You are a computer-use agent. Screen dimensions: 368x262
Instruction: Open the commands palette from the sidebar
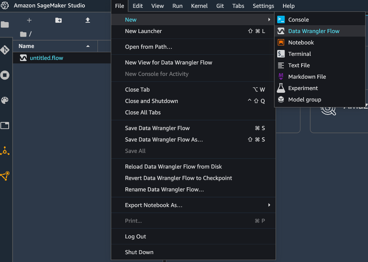coord(5,100)
